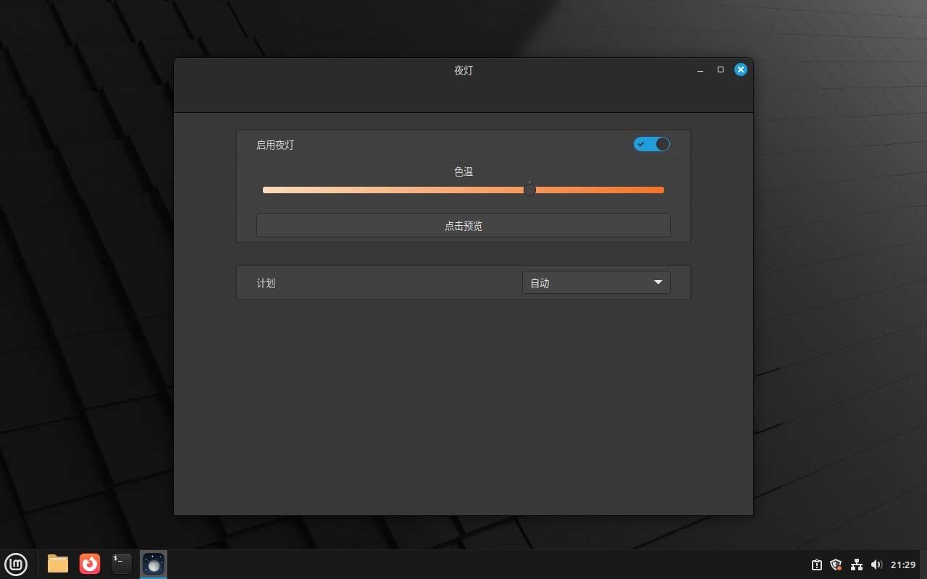Launch the Terminal from the panel
This screenshot has height=579, width=927.
(122, 564)
